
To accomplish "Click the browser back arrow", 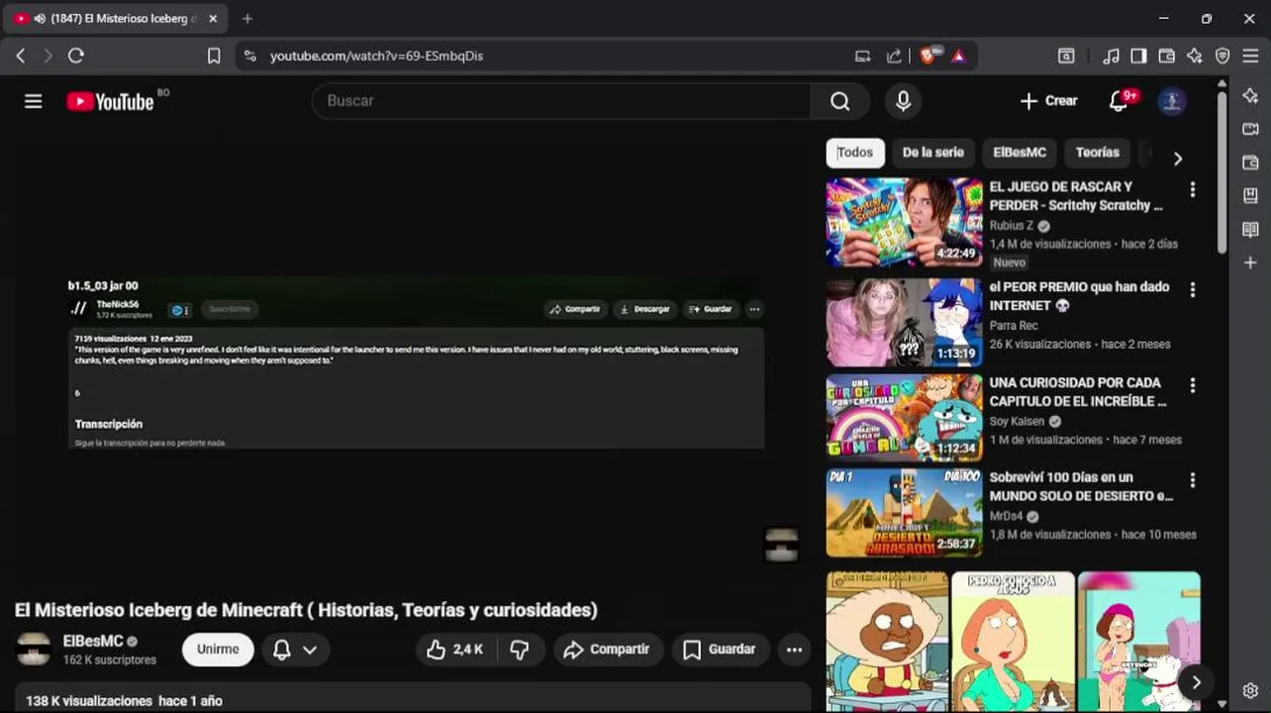I will pyautogui.click(x=21, y=56).
